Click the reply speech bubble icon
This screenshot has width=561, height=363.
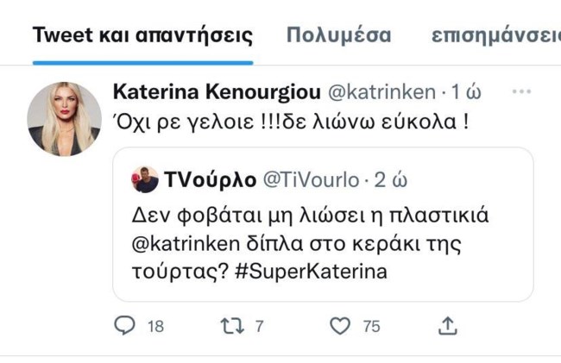pyautogui.click(x=124, y=325)
